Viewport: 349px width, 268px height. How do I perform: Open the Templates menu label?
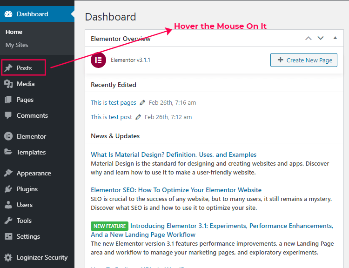[31, 152]
